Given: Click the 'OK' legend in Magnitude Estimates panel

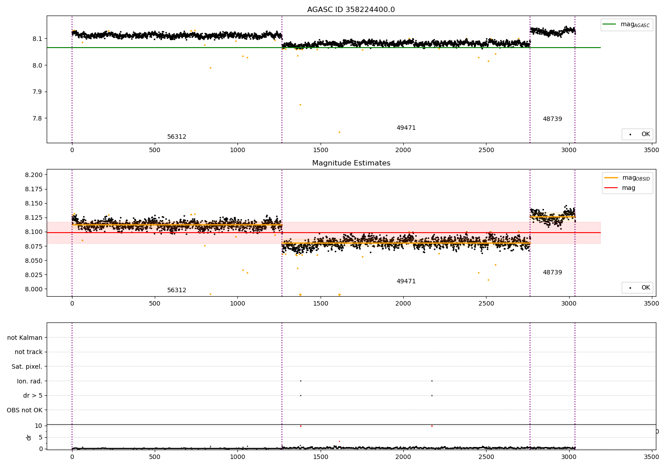Looking at the screenshot, I should (637, 288).
